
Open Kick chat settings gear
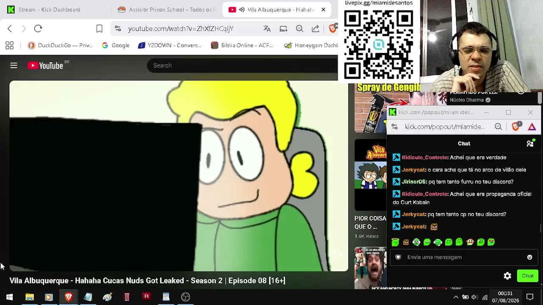(507, 276)
